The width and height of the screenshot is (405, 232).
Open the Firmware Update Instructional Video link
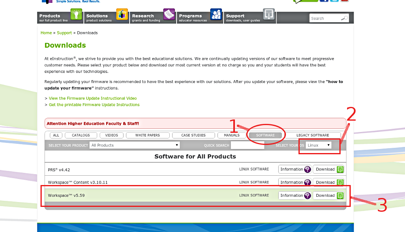tap(93, 98)
